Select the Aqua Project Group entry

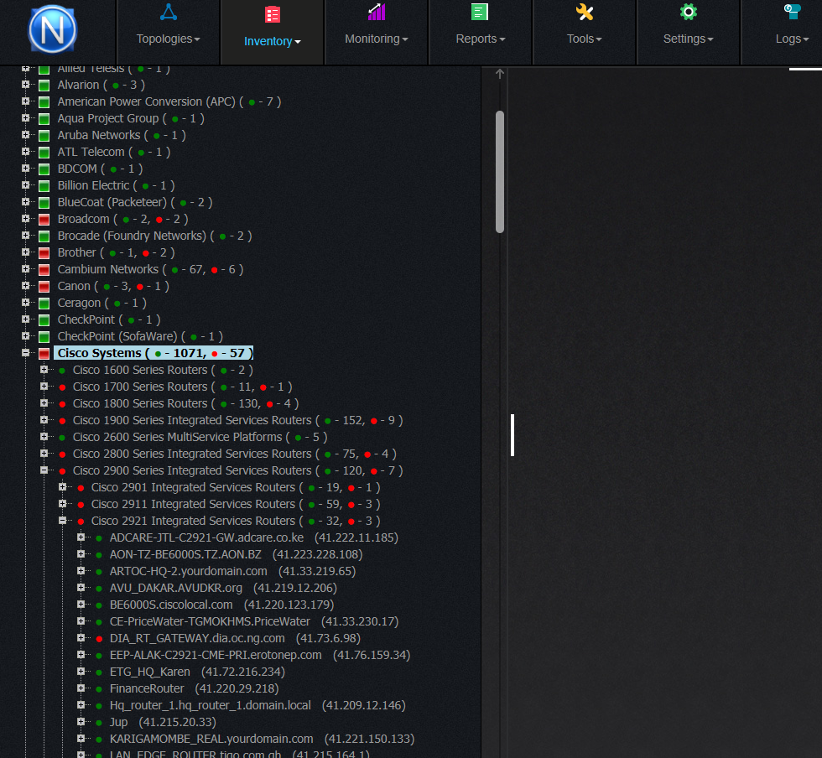pyautogui.click(x=131, y=118)
